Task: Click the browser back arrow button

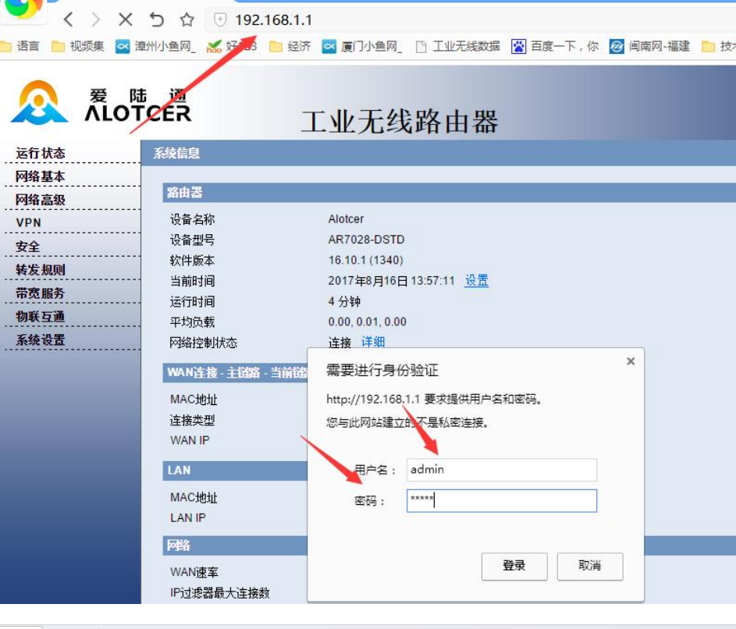Action: [x=68, y=20]
